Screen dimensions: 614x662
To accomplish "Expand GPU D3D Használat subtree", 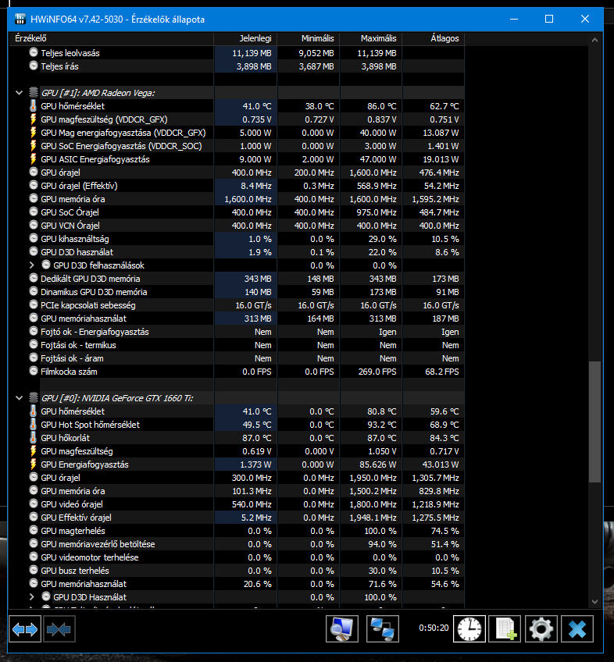I will click(x=32, y=597).
